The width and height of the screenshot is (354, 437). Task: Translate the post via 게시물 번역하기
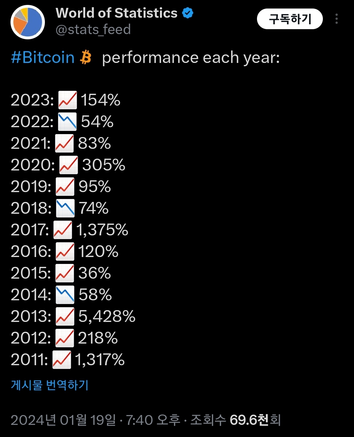tap(49, 385)
